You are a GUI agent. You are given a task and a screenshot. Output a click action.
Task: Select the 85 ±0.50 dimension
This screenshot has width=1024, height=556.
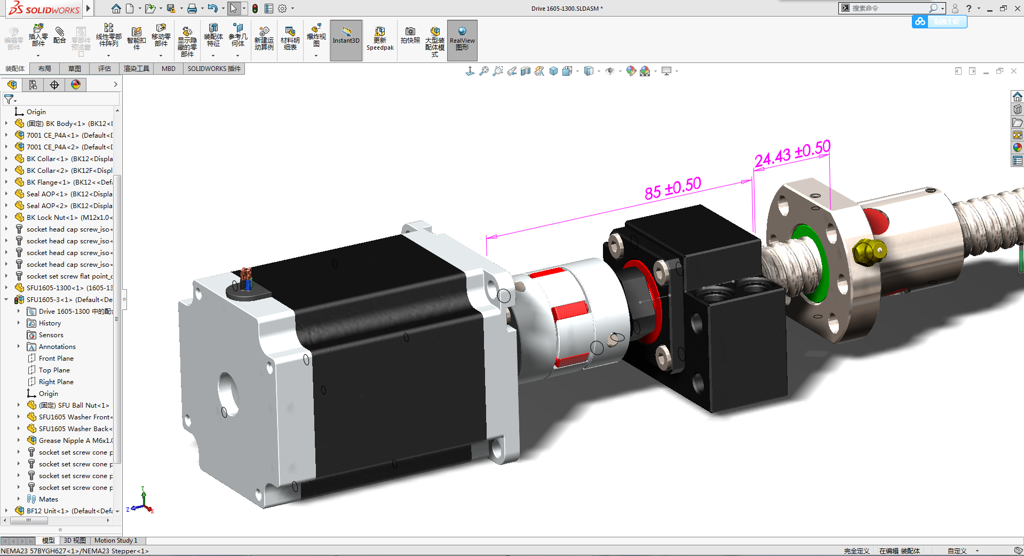coord(673,188)
